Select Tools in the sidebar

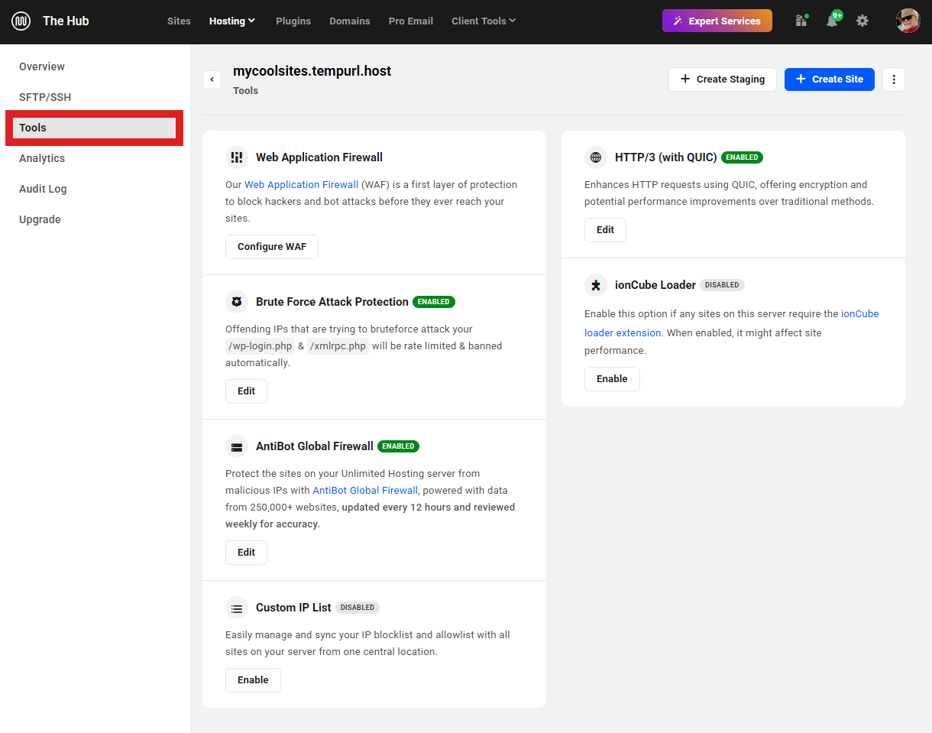click(95, 128)
